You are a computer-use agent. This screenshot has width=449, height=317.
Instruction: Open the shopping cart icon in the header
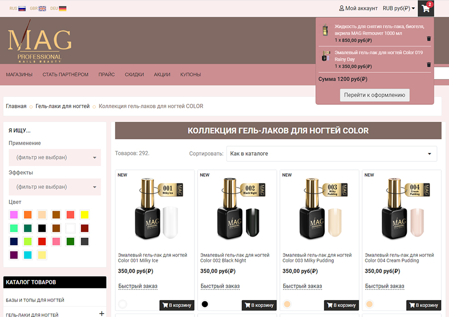[426, 8]
